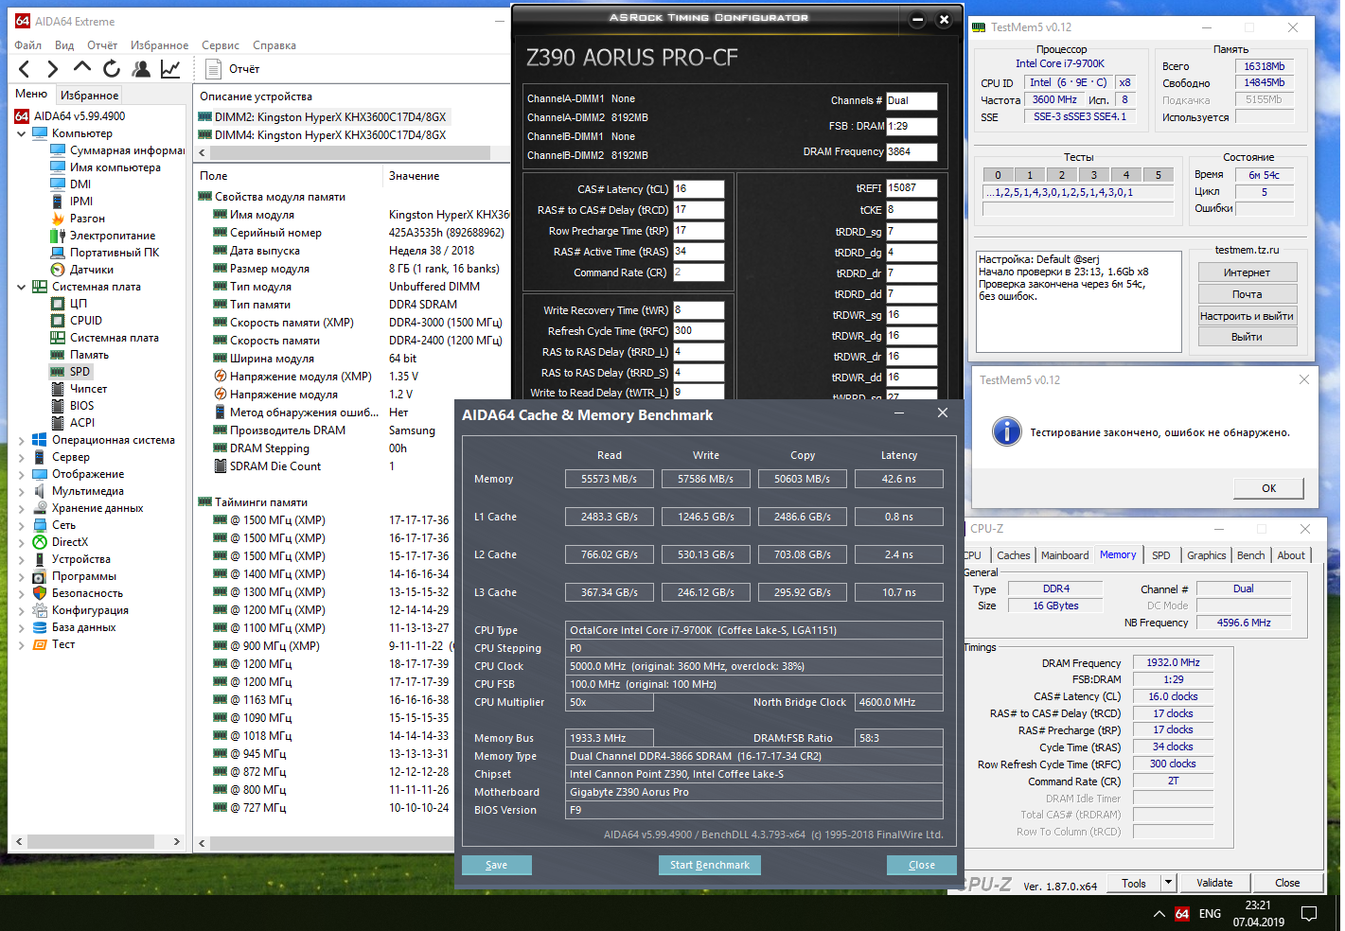Click the Интернет button in TestMem5
1345x931 pixels.
click(1247, 272)
